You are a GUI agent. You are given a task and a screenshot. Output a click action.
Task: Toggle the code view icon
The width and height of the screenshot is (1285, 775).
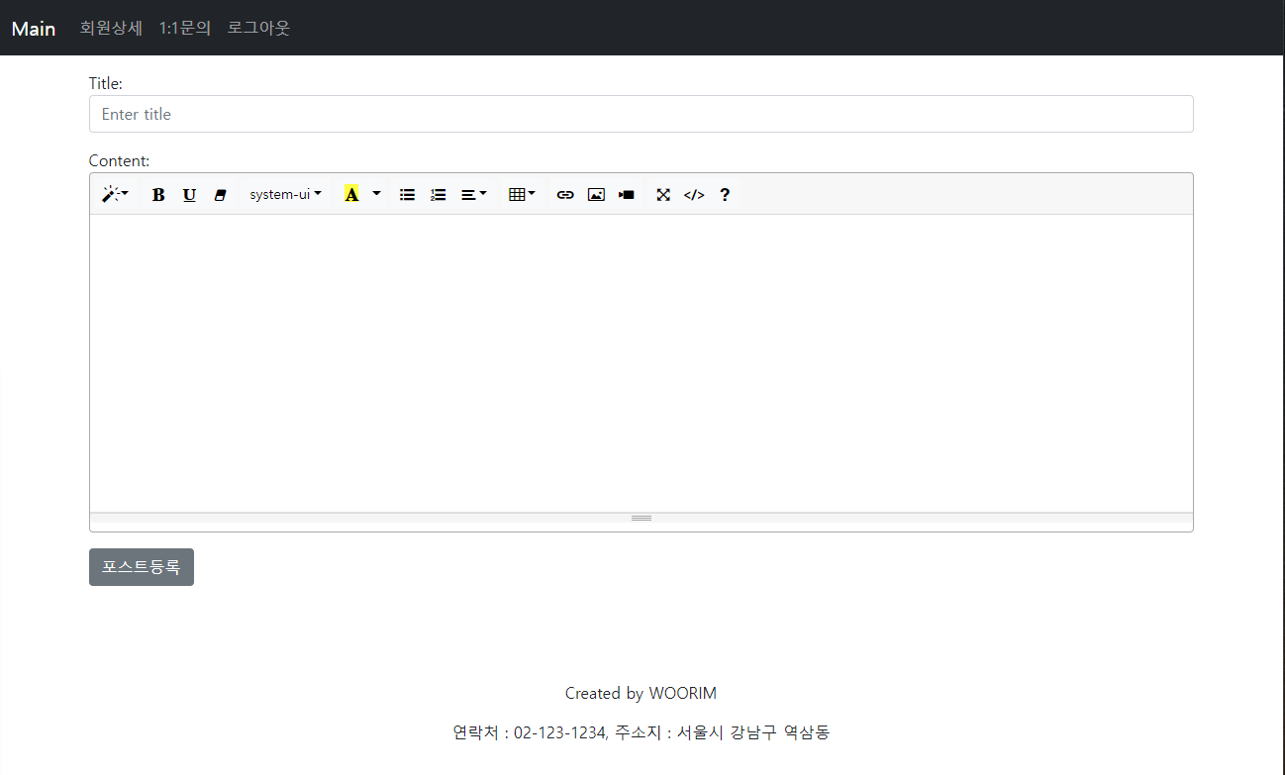694,194
